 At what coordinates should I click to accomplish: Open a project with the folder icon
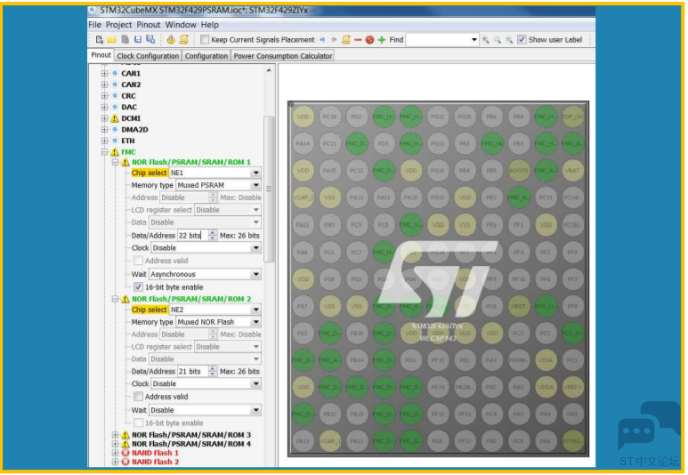coord(112,39)
